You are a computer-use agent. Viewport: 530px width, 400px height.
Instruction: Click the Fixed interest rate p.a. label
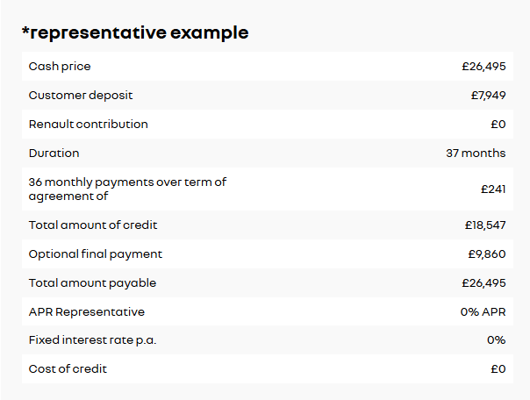pyautogui.click(x=93, y=340)
